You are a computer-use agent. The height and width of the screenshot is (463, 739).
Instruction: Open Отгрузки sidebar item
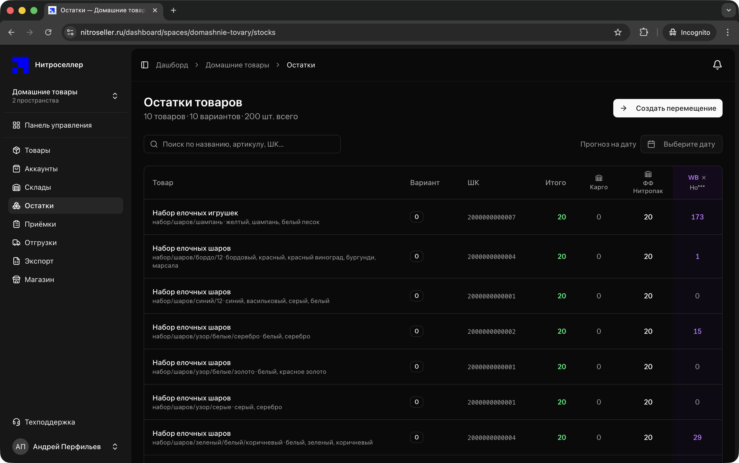click(41, 243)
